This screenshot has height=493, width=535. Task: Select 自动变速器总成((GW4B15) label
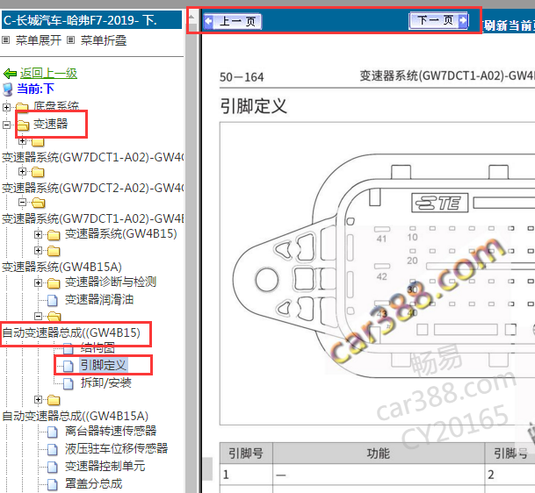[71, 332]
